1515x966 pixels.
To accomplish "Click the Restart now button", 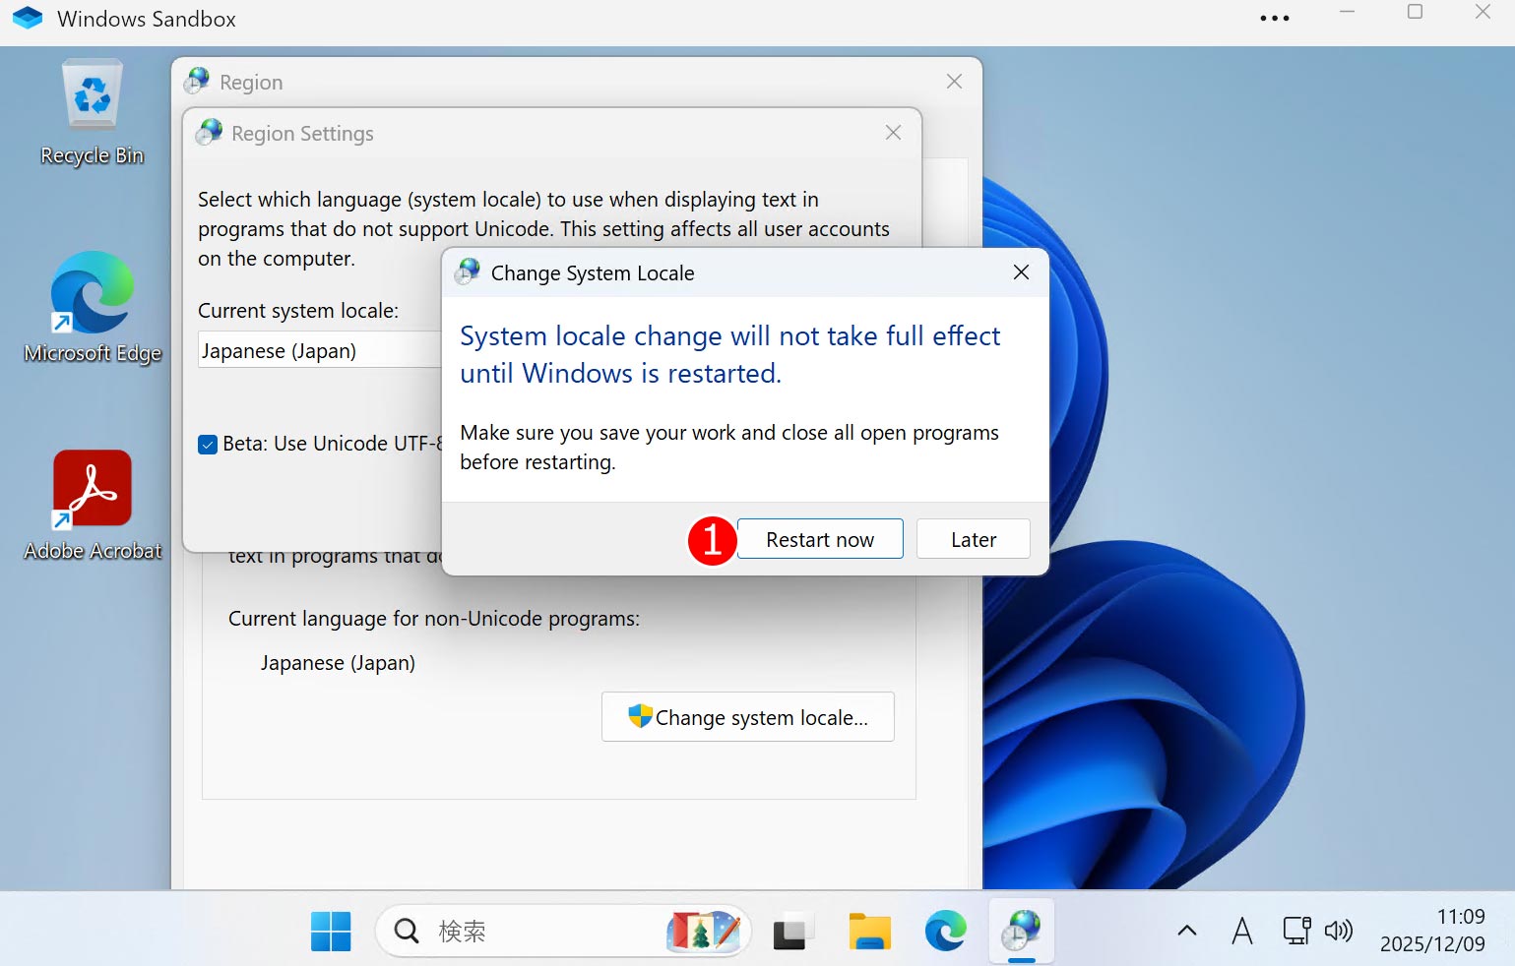I will pos(819,539).
